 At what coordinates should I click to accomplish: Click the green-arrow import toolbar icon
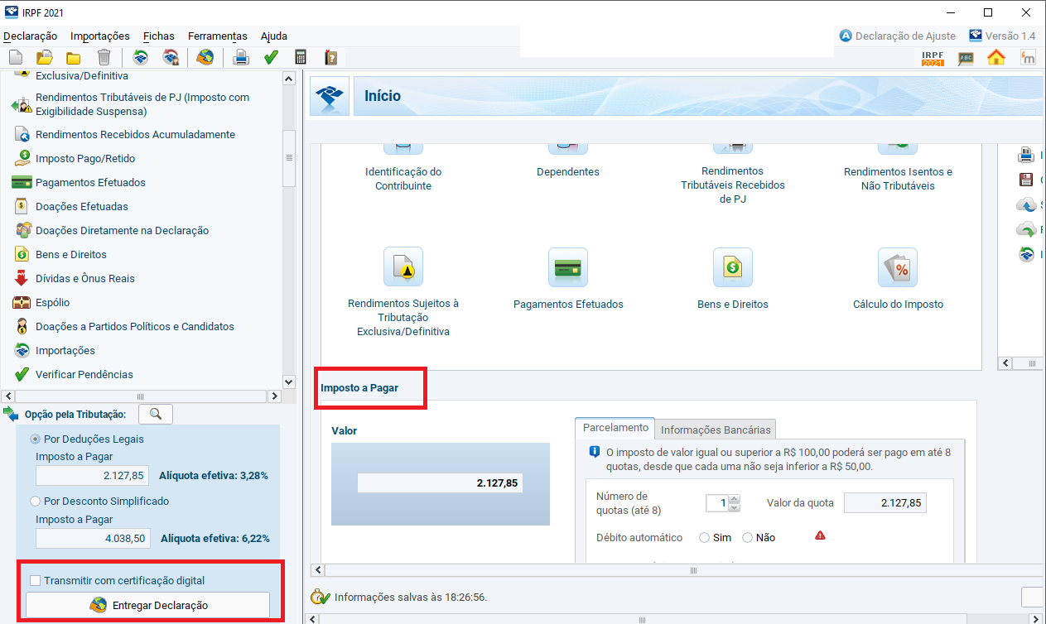pos(141,57)
